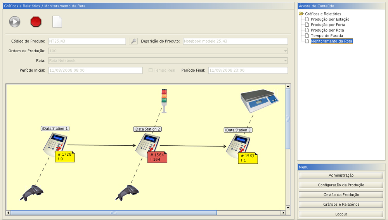Click the horizontal scrollbar thumb
Image resolution: width=388 pixels, height=220 pixels.
click(x=114, y=213)
